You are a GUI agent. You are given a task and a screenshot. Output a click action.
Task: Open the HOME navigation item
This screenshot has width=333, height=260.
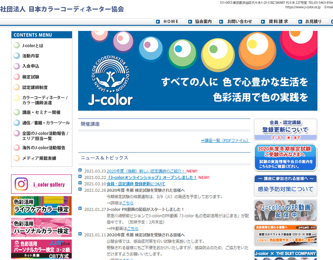click(x=171, y=21)
